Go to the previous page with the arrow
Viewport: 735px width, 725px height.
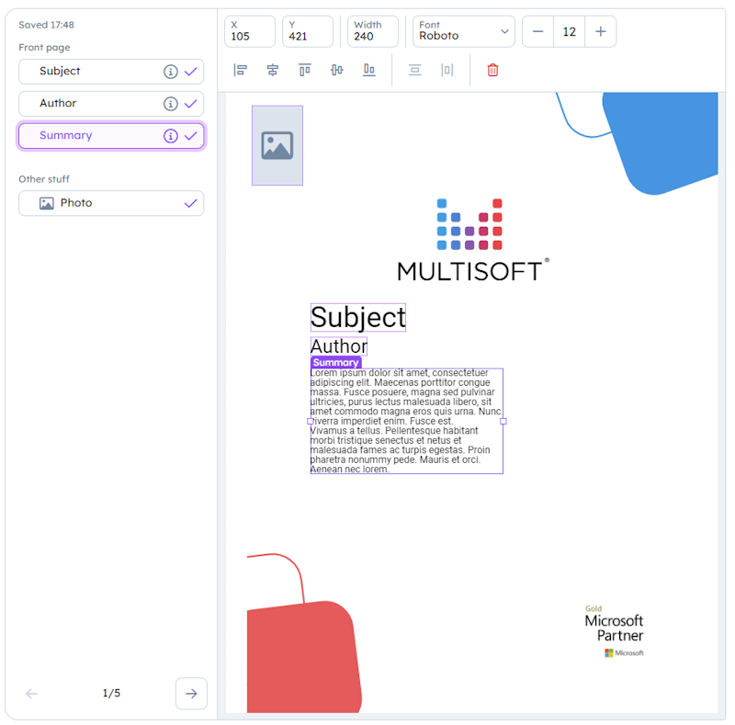click(31, 694)
